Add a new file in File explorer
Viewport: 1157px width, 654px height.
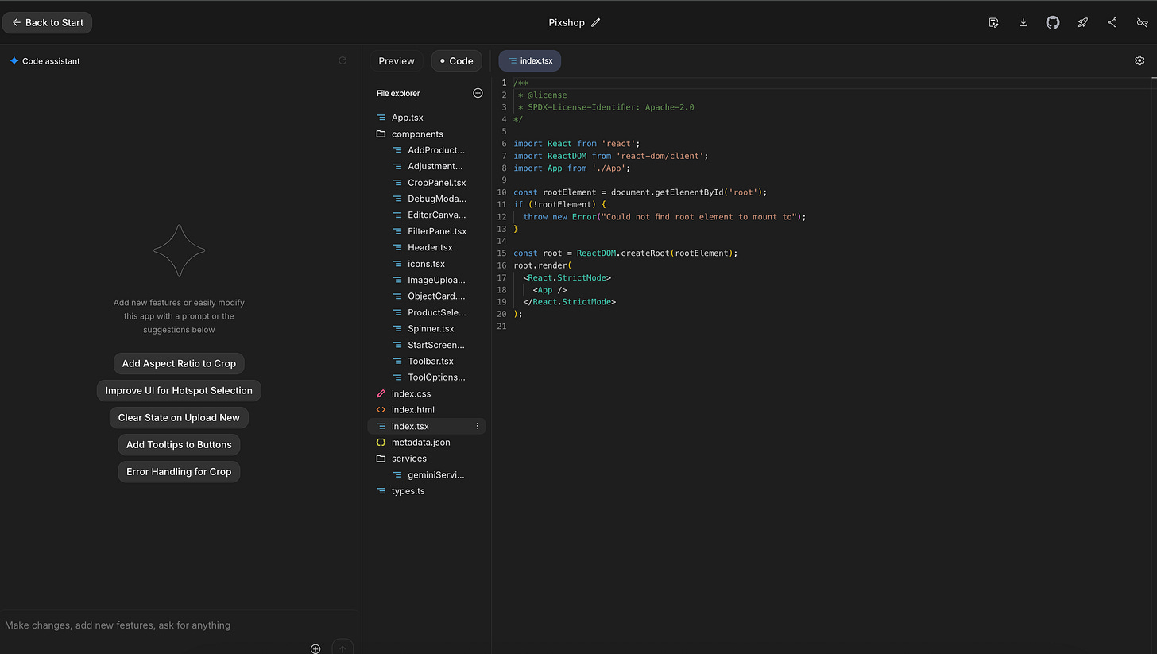coord(478,93)
